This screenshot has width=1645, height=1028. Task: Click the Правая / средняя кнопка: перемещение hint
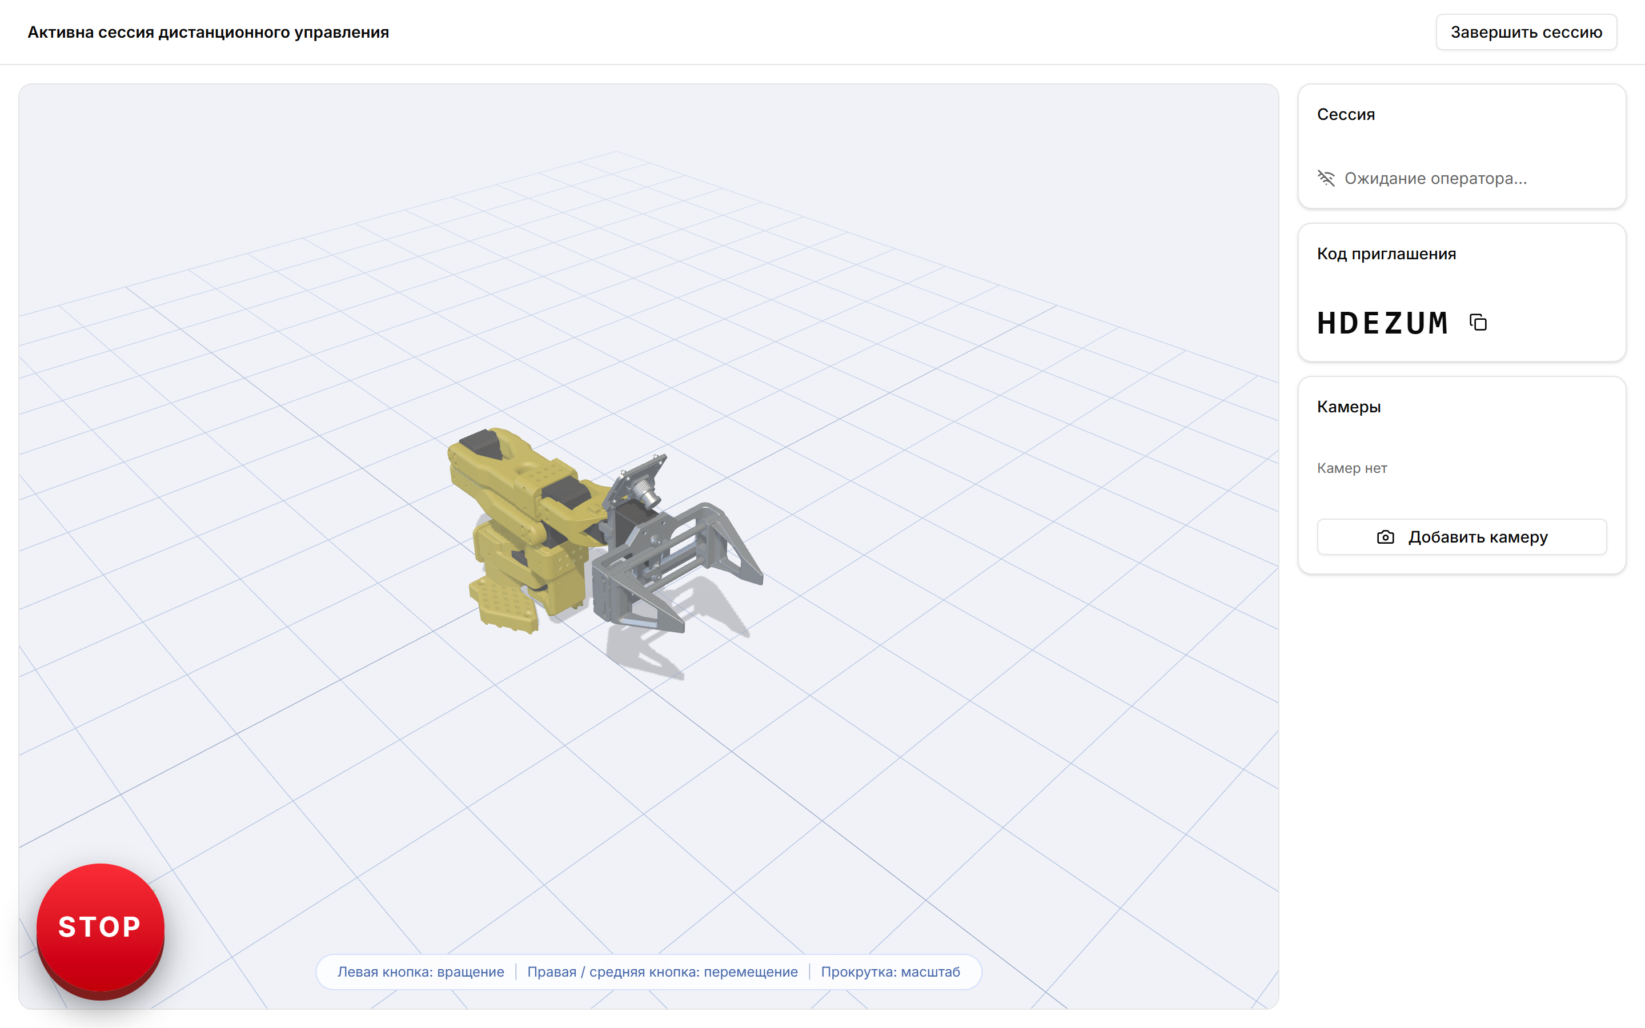663,971
